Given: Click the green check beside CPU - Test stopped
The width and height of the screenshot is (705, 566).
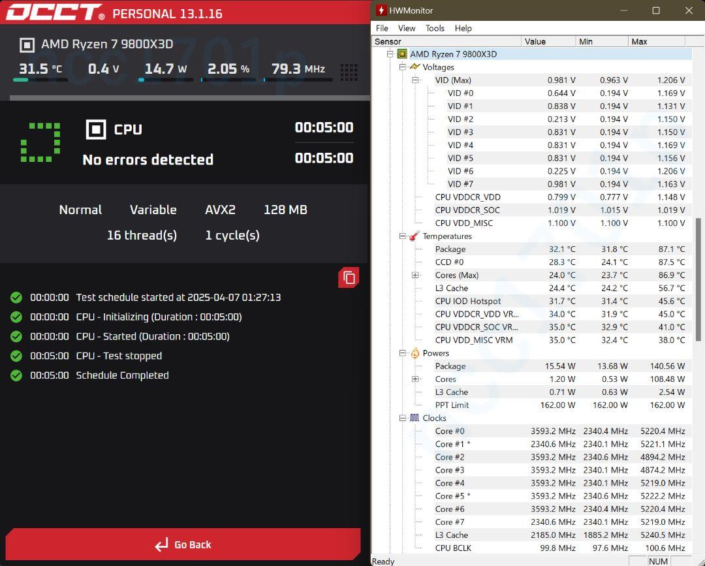Looking at the screenshot, I should 16,356.
